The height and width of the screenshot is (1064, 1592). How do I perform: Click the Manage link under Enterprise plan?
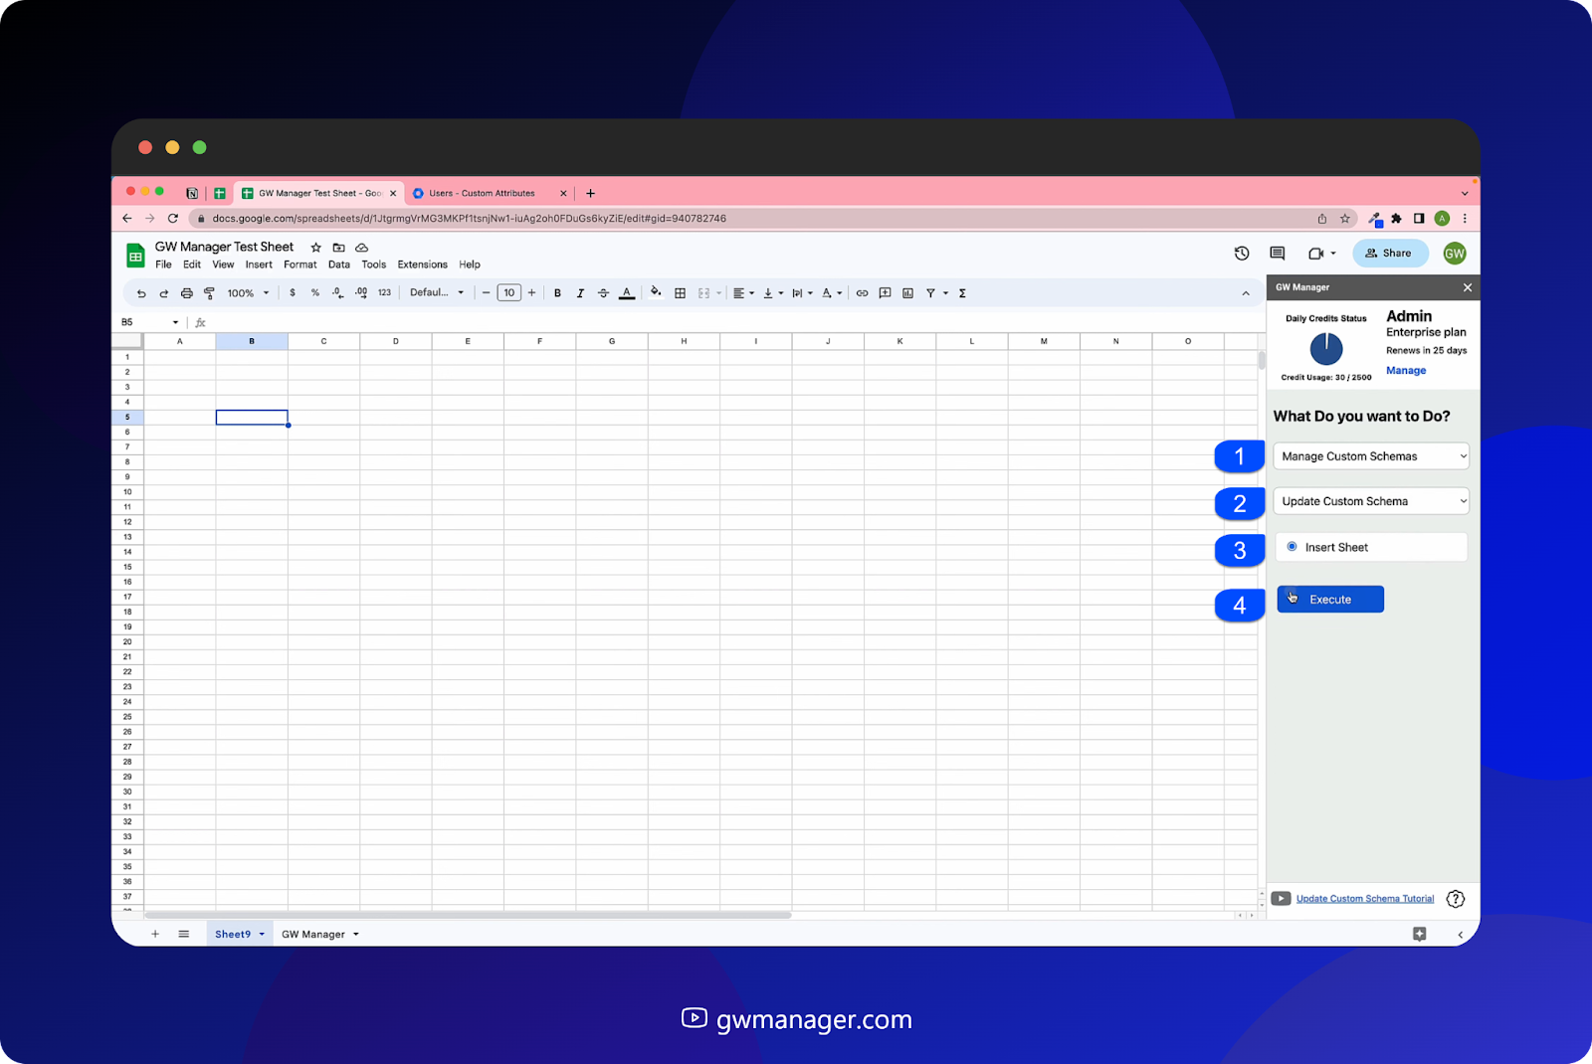[1405, 370]
